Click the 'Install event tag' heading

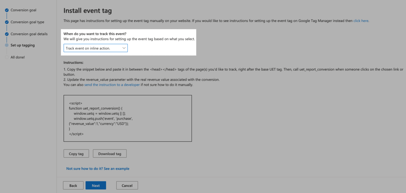(88, 11)
